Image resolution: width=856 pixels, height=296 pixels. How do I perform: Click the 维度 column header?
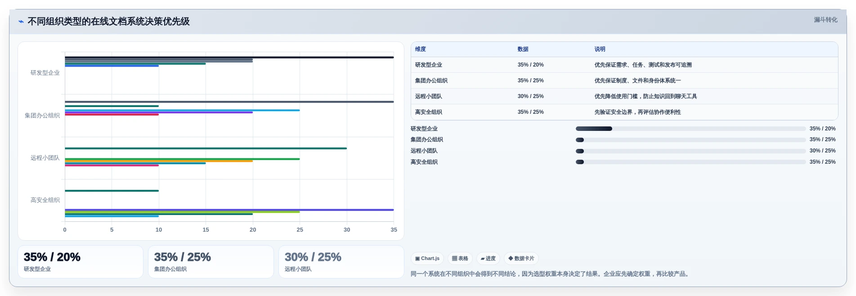421,49
